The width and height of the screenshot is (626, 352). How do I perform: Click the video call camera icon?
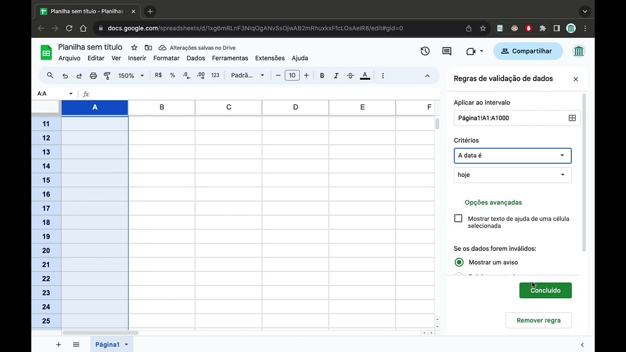point(470,51)
